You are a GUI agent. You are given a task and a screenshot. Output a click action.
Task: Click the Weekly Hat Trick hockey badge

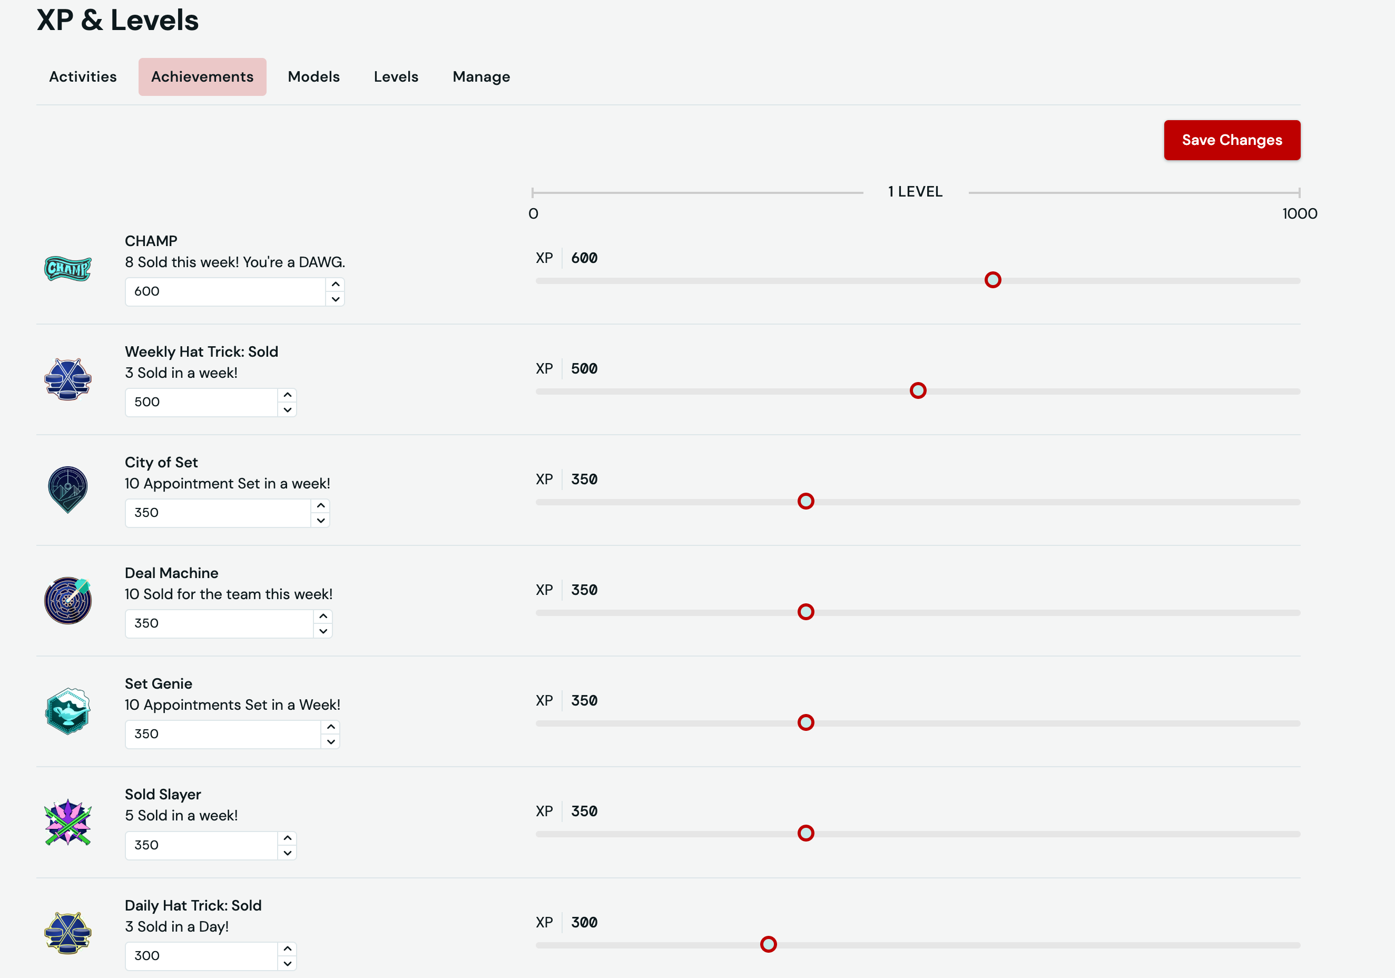pos(67,379)
